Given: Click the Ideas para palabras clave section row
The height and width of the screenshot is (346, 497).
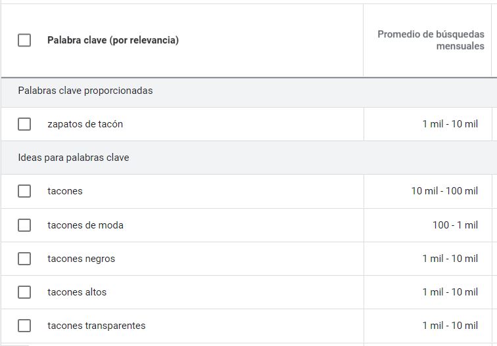Looking at the screenshot, I should click(74, 158).
